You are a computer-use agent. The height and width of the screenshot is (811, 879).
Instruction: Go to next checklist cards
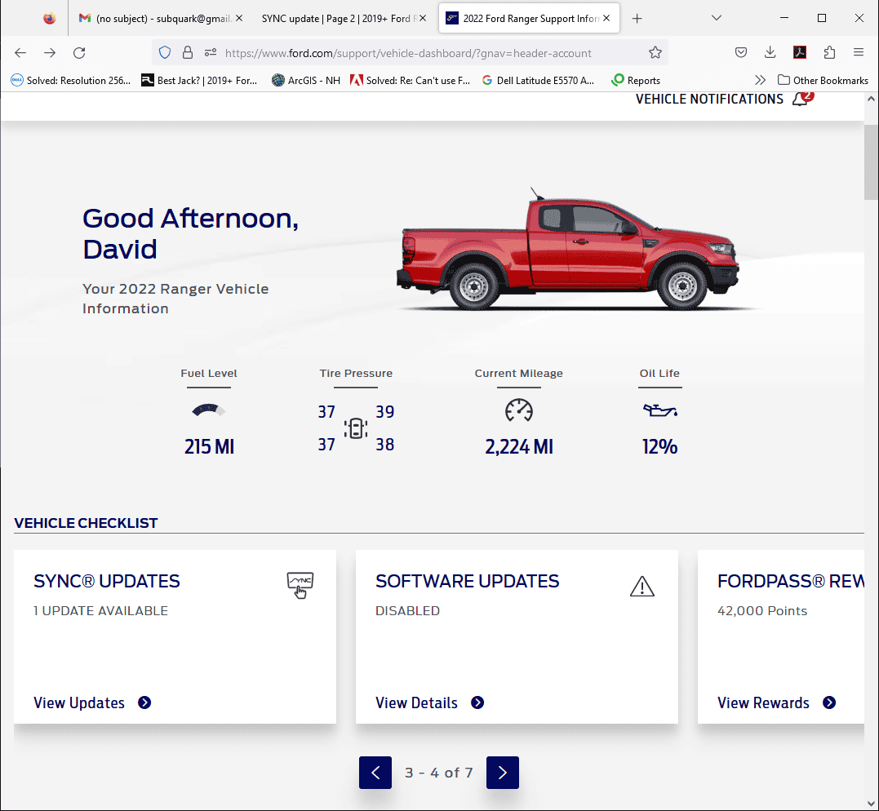click(502, 773)
